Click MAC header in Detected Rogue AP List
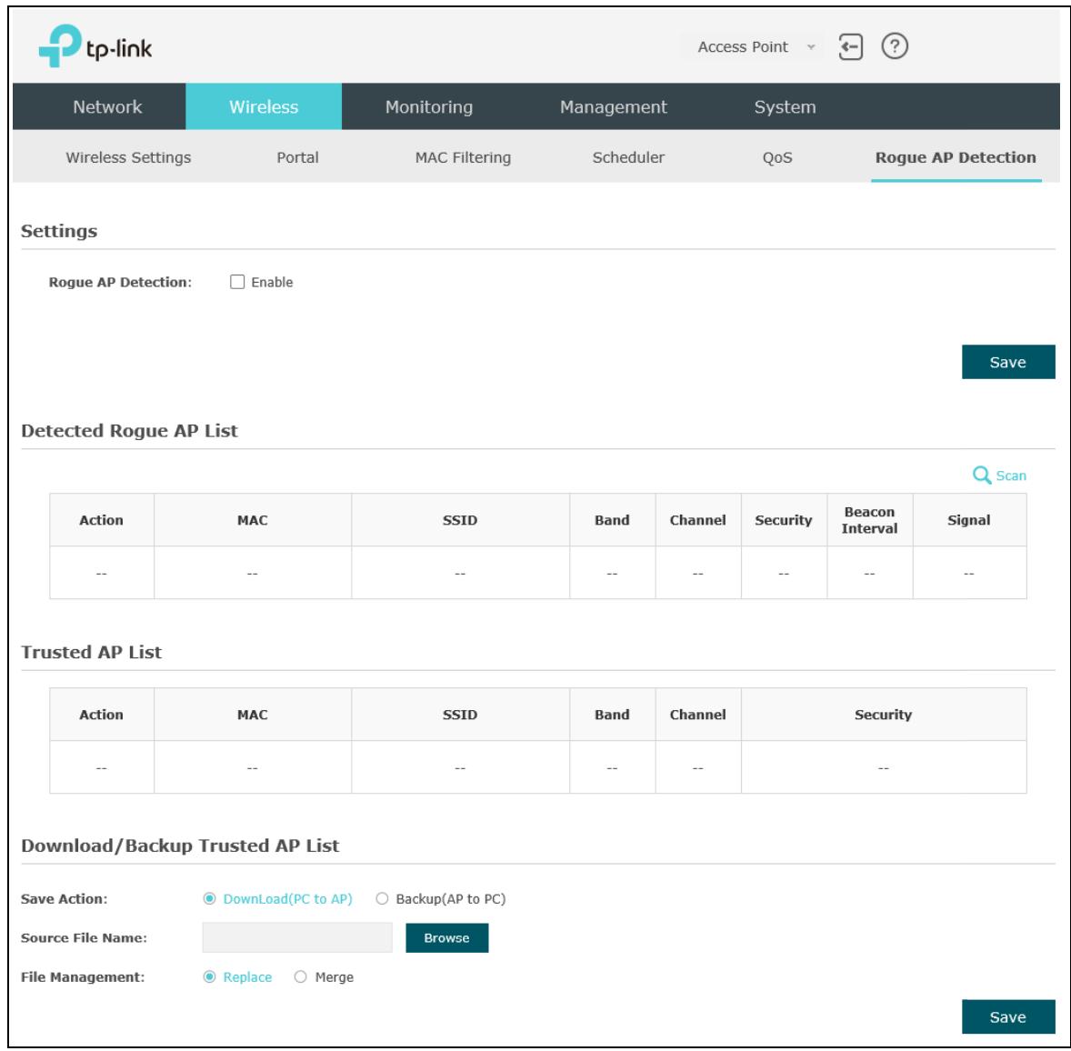The image size is (1071, 1051). [252, 520]
